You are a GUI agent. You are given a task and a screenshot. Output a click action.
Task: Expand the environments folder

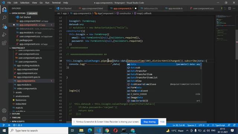[22, 96]
